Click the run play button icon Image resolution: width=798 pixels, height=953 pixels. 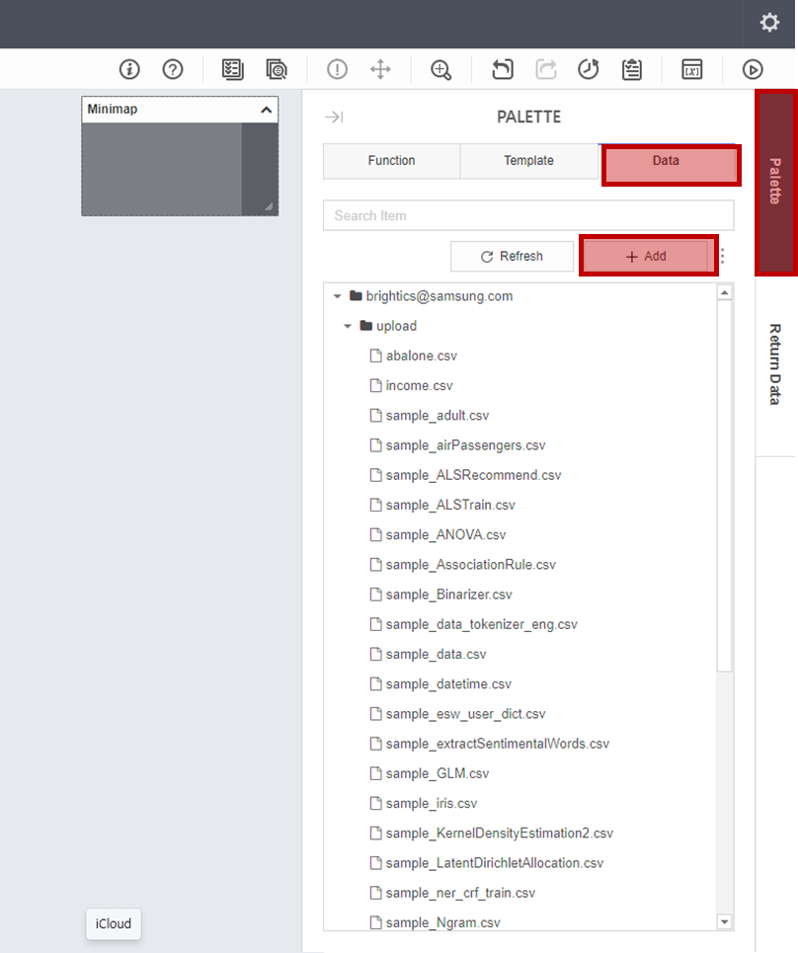pos(753,69)
